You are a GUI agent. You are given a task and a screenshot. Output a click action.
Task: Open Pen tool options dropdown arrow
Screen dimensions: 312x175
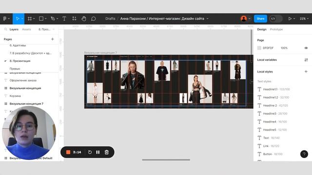(58, 18)
